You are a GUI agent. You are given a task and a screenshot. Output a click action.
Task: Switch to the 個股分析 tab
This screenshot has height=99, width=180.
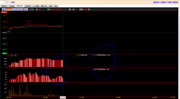[x=44, y=6]
